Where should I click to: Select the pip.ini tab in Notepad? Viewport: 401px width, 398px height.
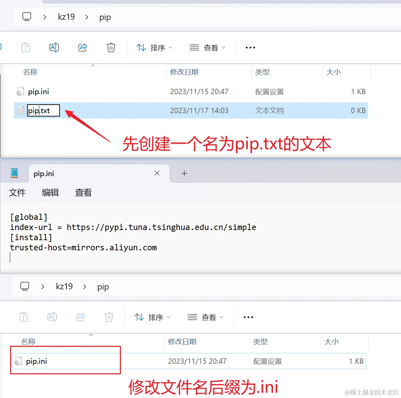click(99, 173)
